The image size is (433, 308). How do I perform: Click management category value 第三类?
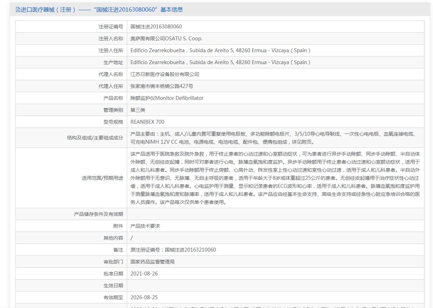tap(138, 110)
